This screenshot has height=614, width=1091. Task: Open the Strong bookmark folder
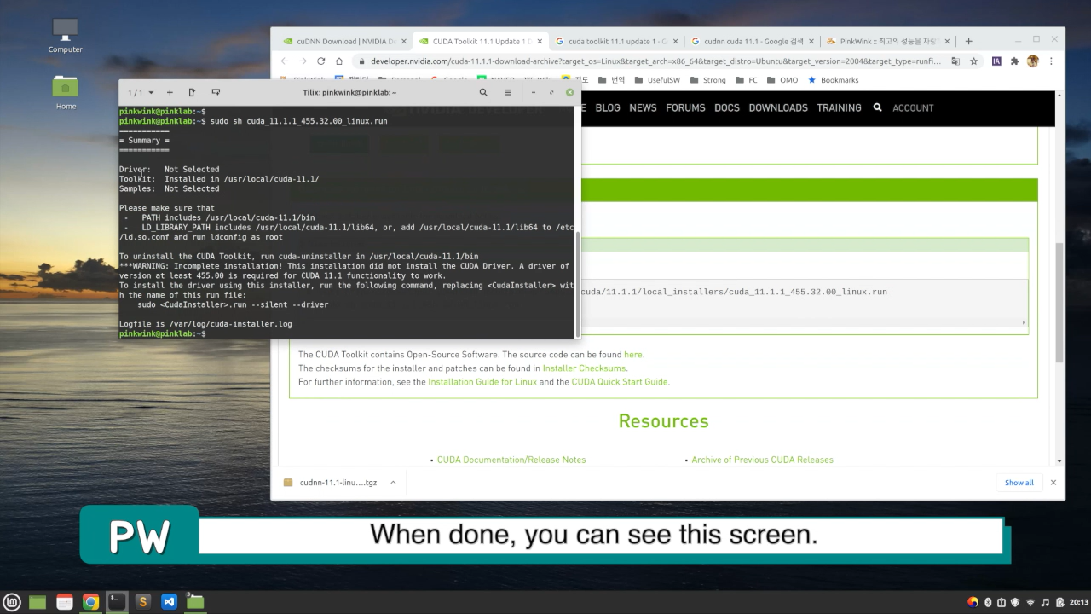click(x=707, y=80)
